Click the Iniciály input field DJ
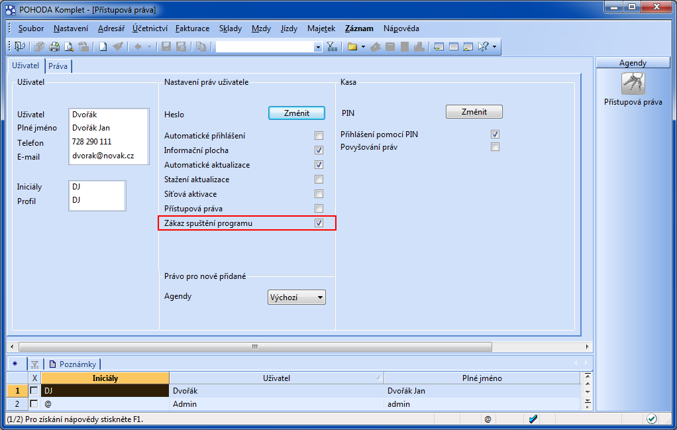Screen dimensions: 677x430 97,186
